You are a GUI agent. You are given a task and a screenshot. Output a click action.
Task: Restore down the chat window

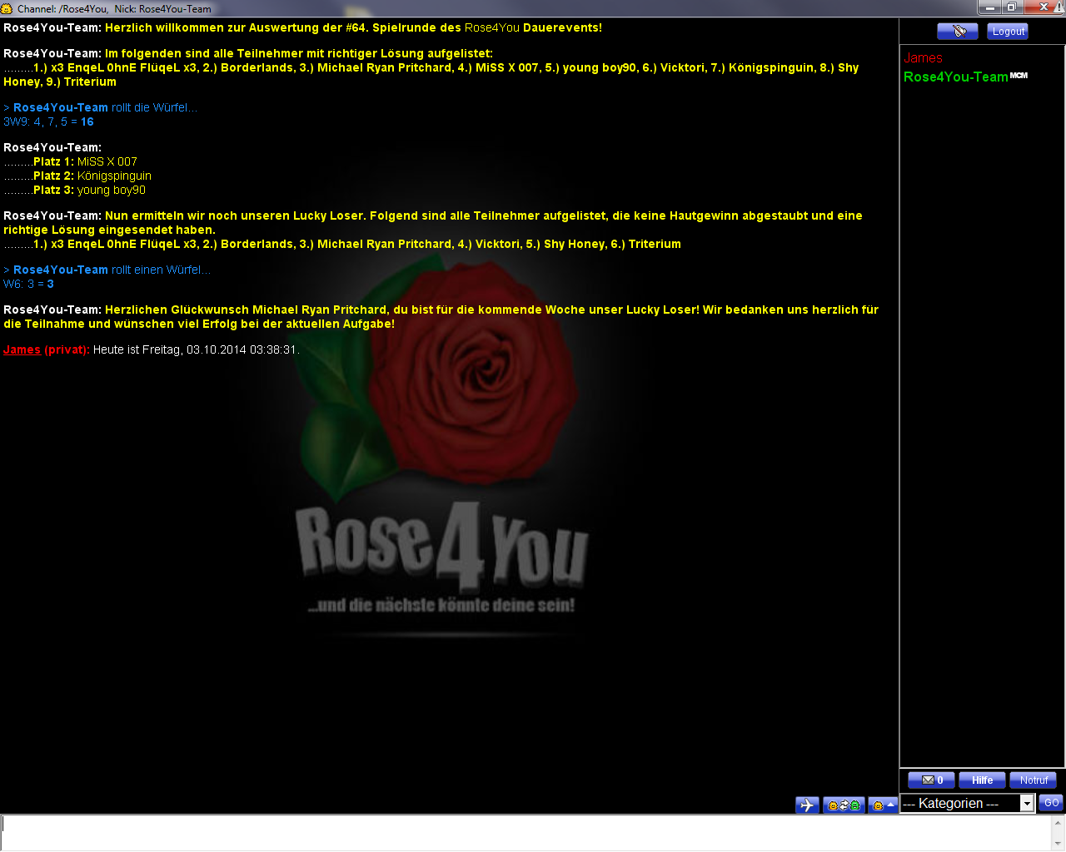pos(1012,7)
